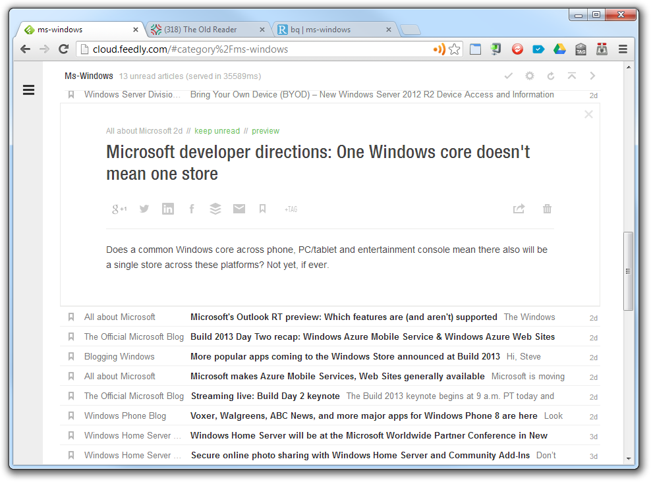This screenshot has width=651, height=482.
Task: Bookmark the Streaming live Build Day 2 article
Action: pyautogui.click(x=71, y=396)
